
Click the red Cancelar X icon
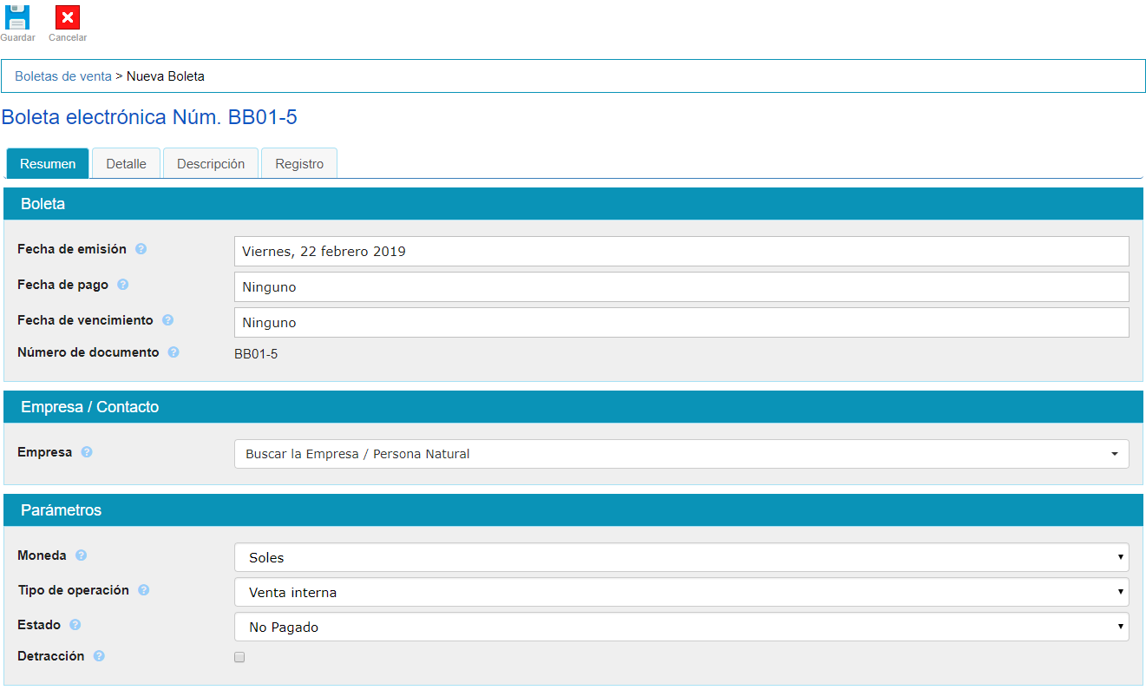click(68, 17)
